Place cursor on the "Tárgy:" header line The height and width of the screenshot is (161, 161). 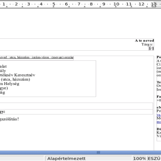[x=147, y=44]
